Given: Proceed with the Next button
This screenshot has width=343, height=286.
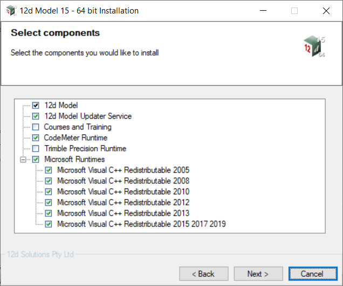Looking at the screenshot, I should pos(258,274).
